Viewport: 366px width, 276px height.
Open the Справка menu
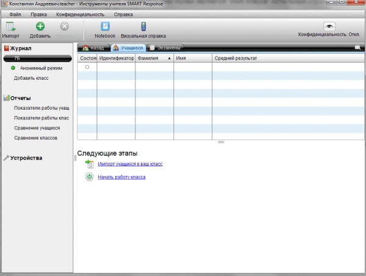click(x=123, y=15)
